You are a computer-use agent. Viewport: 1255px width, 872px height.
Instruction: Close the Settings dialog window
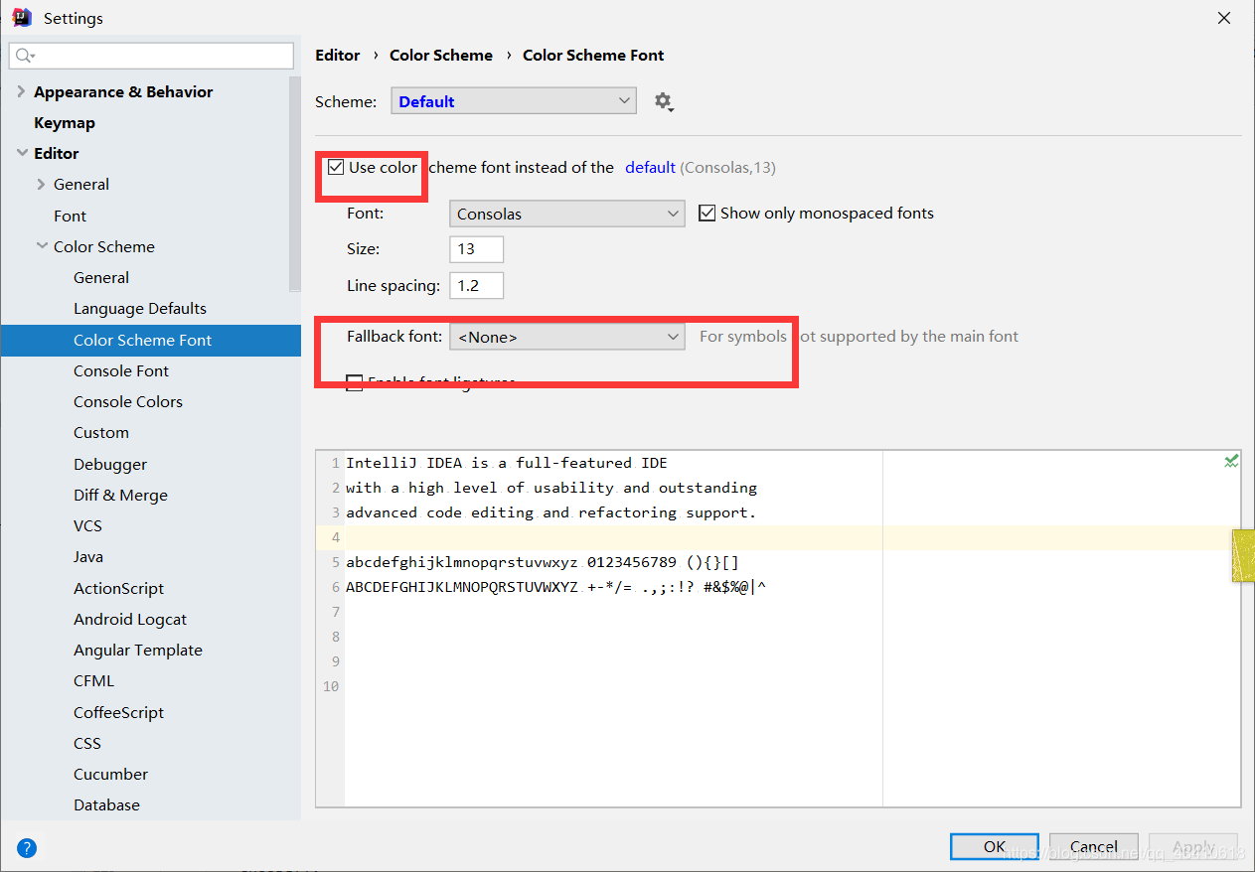point(1224,18)
